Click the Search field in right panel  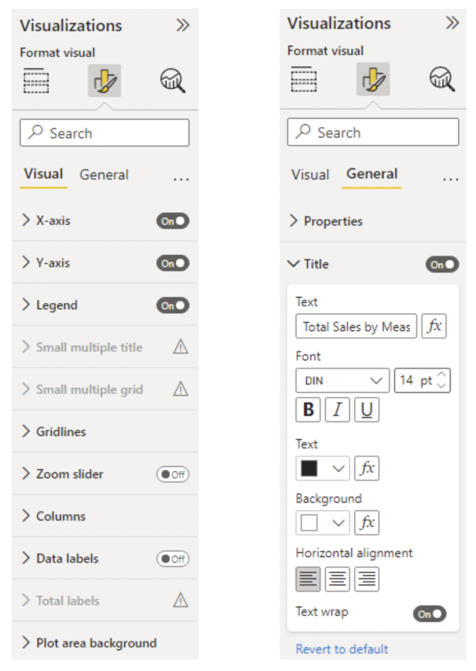pyautogui.click(x=373, y=133)
